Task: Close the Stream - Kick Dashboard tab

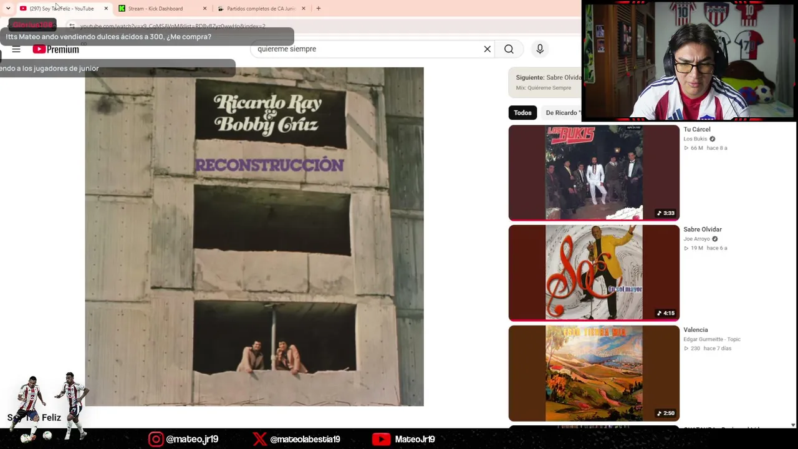Action: [204, 9]
